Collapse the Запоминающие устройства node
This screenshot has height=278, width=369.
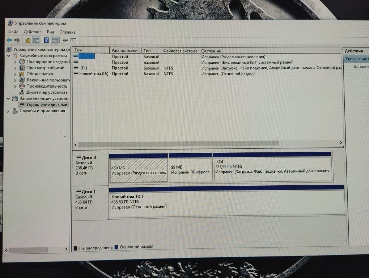[8, 98]
